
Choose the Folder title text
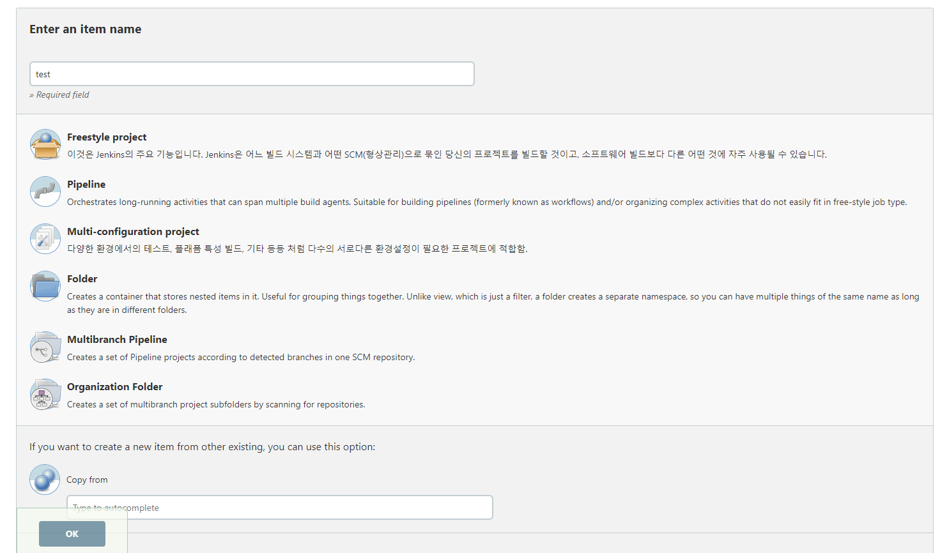click(82, 279)
